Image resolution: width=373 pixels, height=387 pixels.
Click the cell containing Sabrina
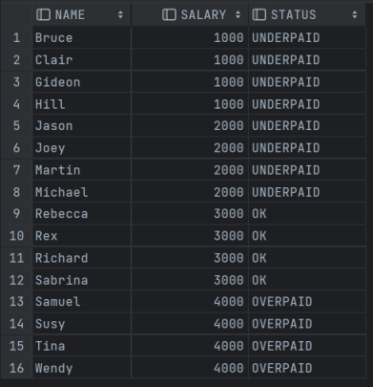pos(82,280)
